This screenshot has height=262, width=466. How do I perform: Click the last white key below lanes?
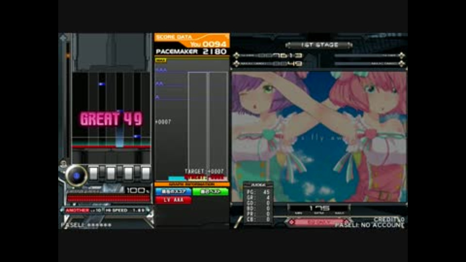[146, 174]
